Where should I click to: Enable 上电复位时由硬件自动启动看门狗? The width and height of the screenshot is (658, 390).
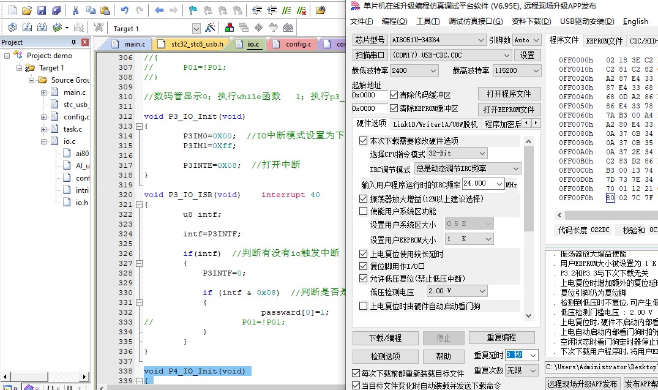point(364,306)
